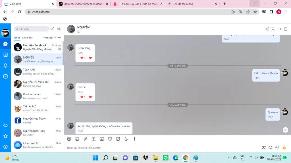
Task: Switch to the Chưa đọc tab
Action: click(27, 38)
